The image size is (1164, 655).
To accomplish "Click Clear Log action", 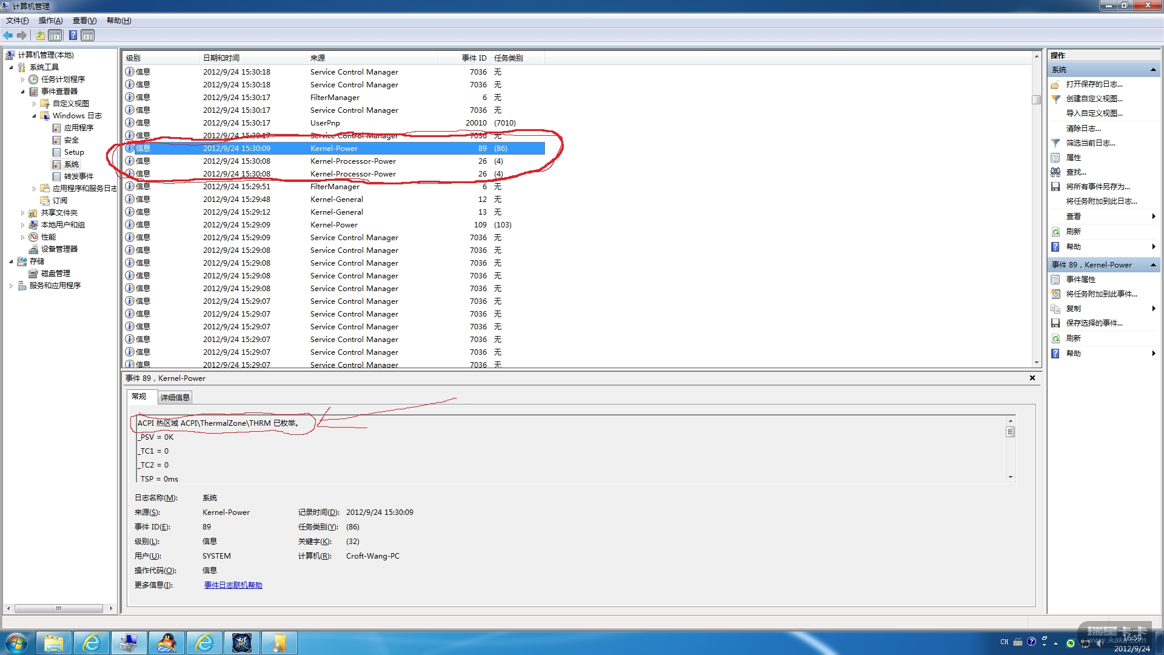I will 1083,129.
